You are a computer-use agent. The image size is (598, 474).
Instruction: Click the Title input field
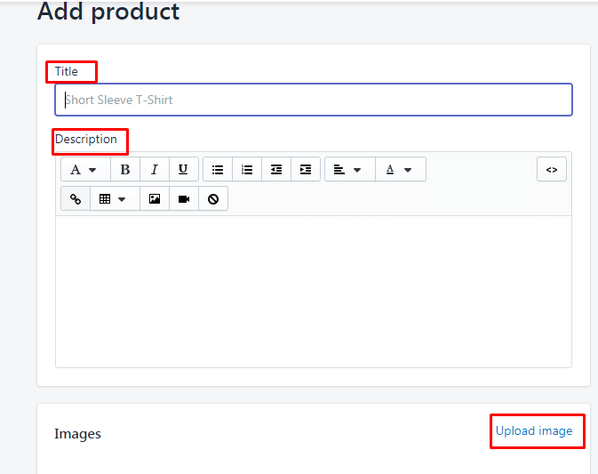coord(314,100)
